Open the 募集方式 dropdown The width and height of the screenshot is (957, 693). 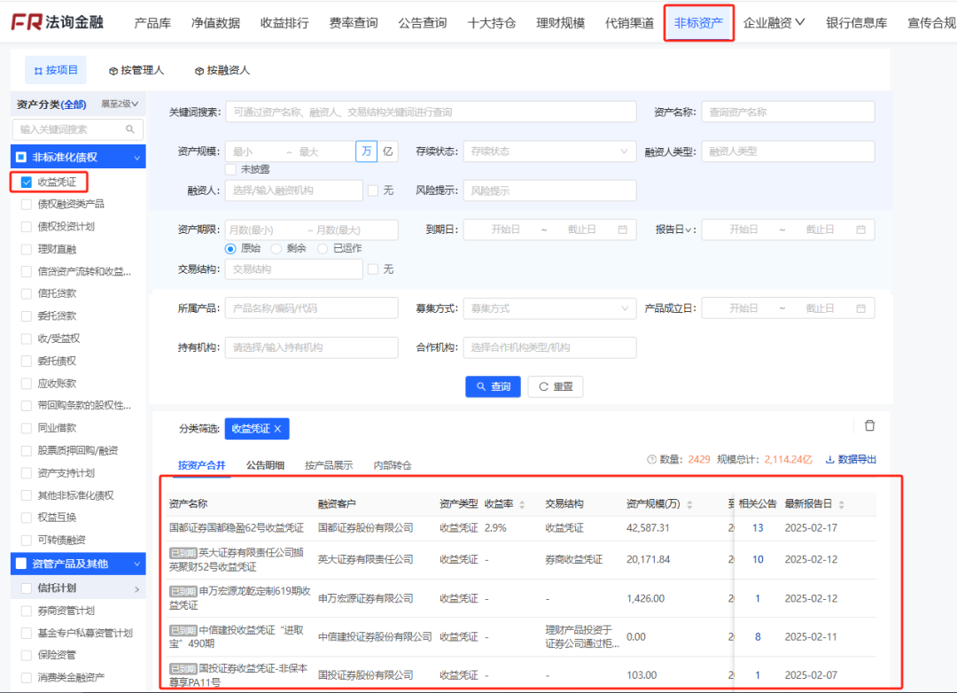point(549,308)
